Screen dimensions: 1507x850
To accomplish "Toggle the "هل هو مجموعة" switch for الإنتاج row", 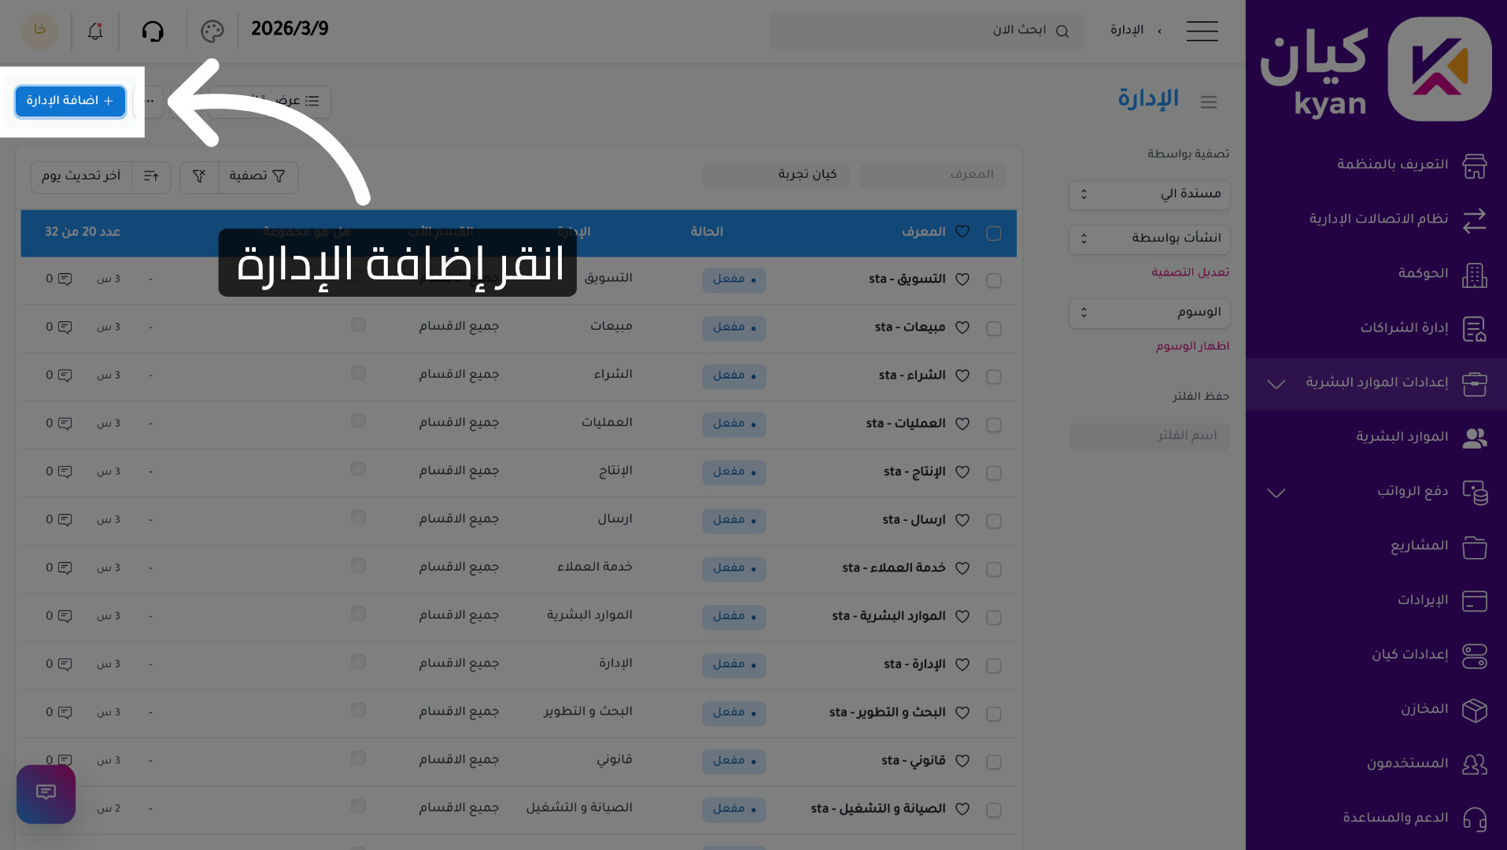I will point(358,468).
